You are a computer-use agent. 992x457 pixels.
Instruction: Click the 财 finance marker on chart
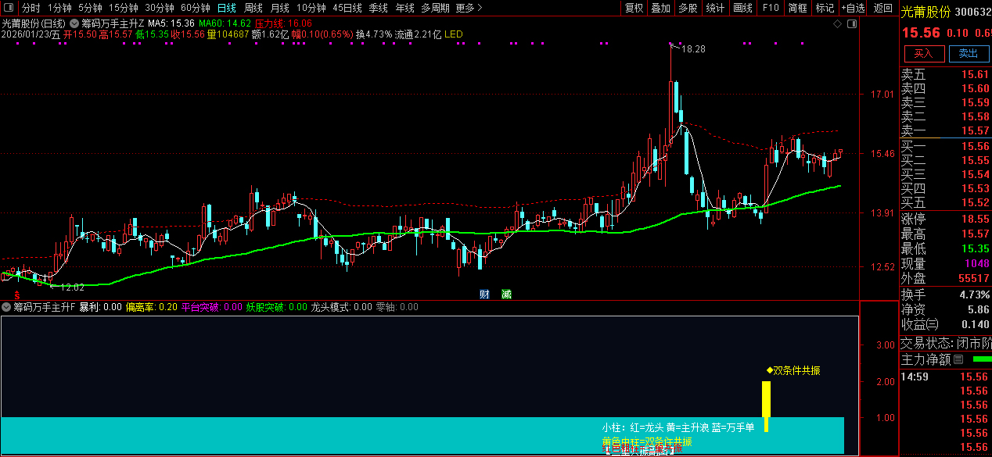[x=484, y=294]
